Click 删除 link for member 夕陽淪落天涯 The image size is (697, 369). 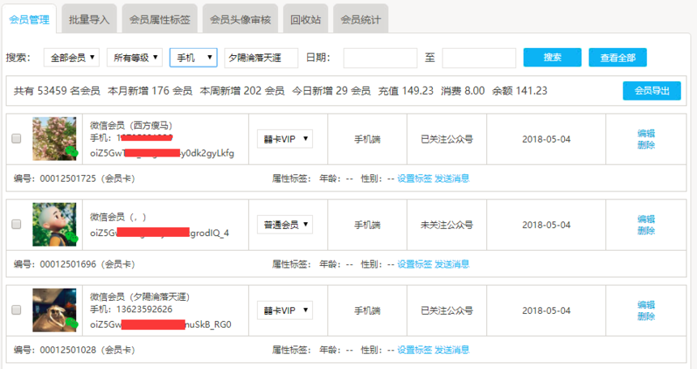[x=646, y=316]
